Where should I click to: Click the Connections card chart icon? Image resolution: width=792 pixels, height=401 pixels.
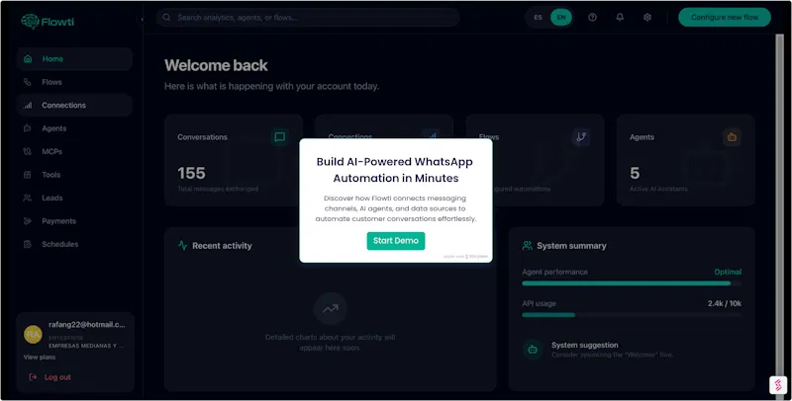[x=431, y=134]
